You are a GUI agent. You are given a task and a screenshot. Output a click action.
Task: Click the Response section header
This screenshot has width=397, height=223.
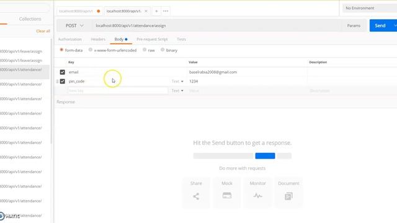click(66, 102)
